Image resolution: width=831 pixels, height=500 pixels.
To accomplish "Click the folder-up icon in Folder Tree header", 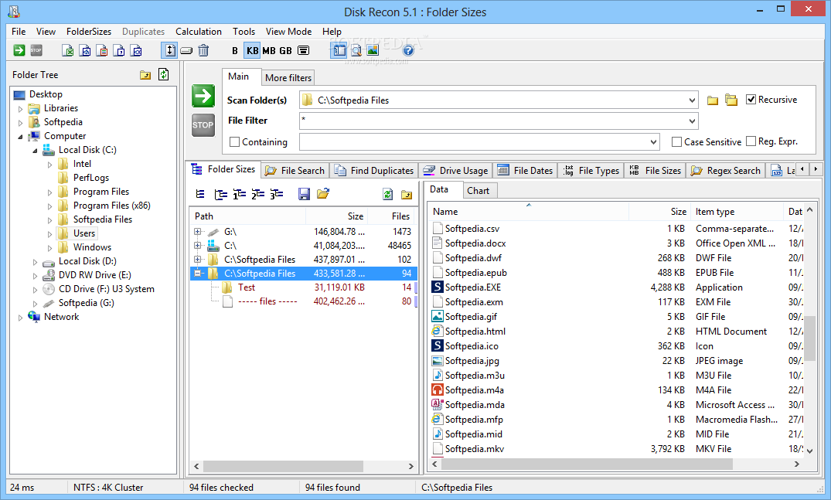I will 145,75.
